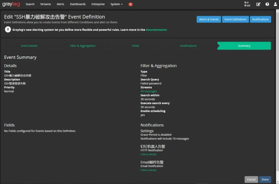This screenshot has width=279, height=184.
Task: Click the lightbulb info icon
Action: [8, 30]
